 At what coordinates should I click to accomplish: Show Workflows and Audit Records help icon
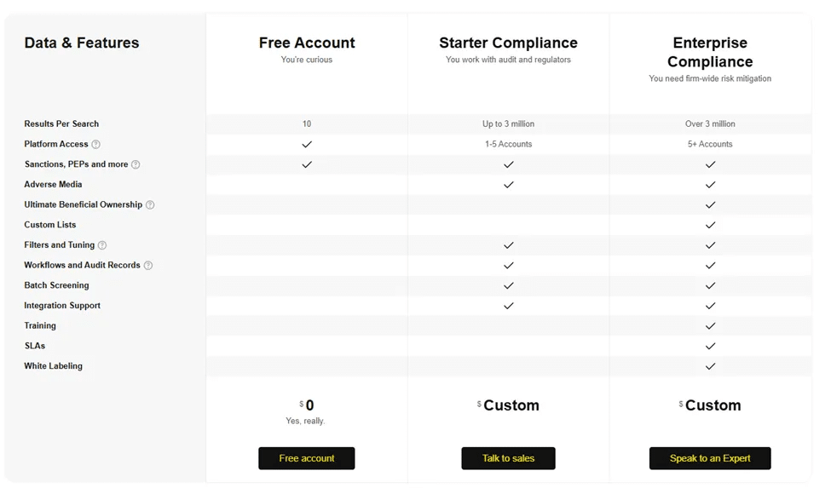coord(148,265)
